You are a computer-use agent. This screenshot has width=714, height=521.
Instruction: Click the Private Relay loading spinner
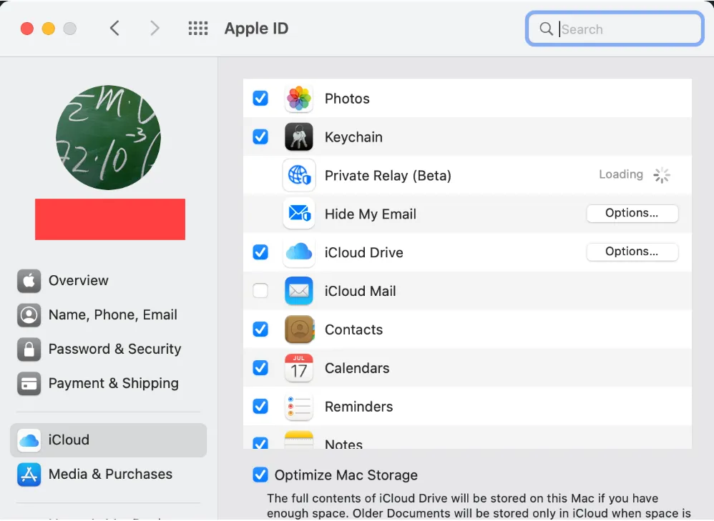[662, 175]
